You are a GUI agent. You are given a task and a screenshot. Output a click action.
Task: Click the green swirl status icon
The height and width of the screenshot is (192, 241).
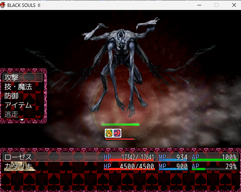(109, 133)
